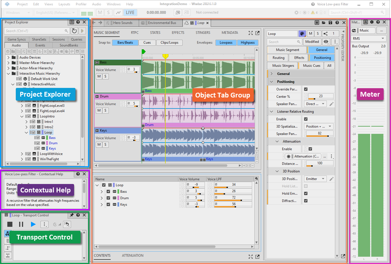Stop playback in the Transport Control

pyautogui.click(x=10, y=224)
